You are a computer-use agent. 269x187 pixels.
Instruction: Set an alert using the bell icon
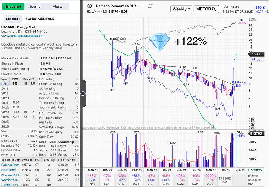(x=150, y=6)
